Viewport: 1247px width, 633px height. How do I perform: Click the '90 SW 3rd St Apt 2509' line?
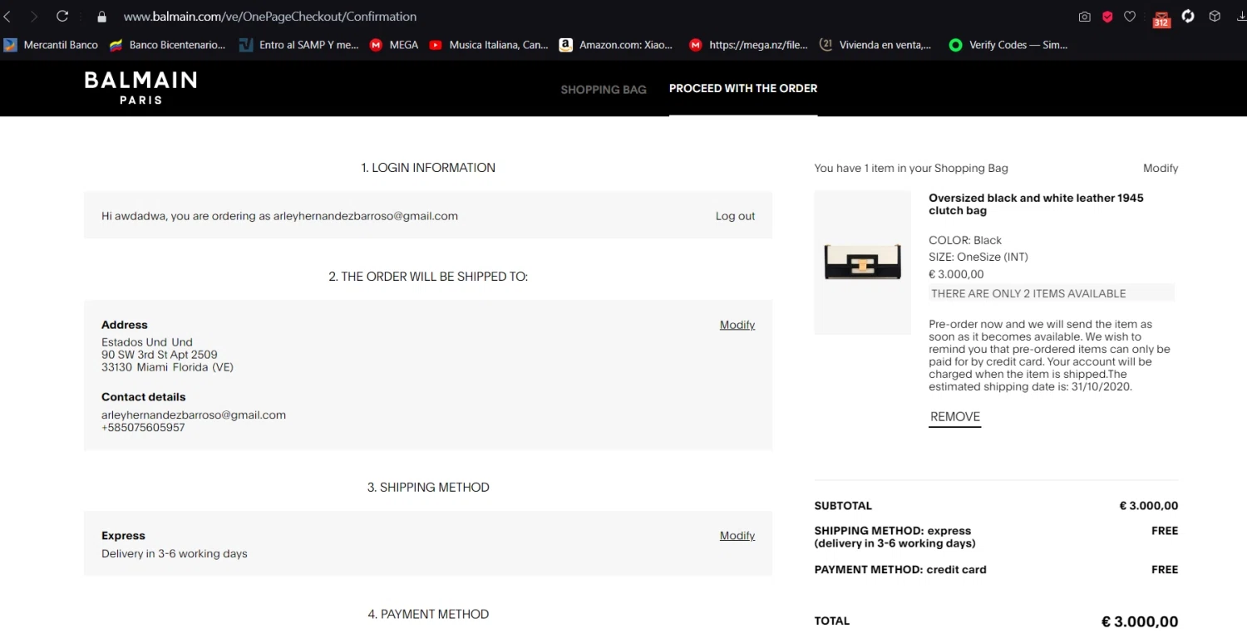160,355
